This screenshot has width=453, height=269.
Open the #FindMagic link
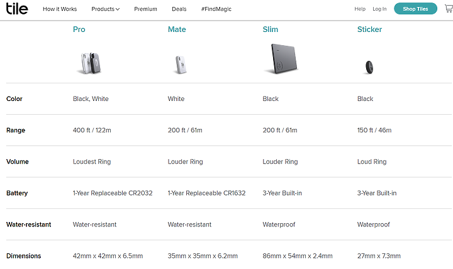pyautogui.click(x=216, y=9)
